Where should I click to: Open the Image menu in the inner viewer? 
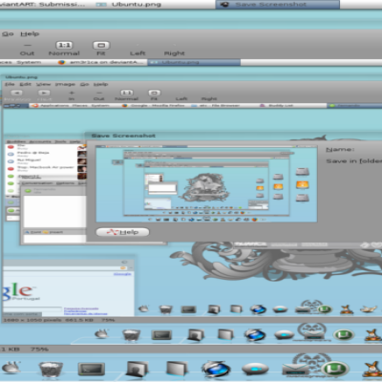[x=65, y=84]
